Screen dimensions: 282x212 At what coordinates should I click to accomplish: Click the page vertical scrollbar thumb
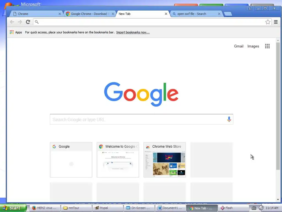(x=278, y=106)
